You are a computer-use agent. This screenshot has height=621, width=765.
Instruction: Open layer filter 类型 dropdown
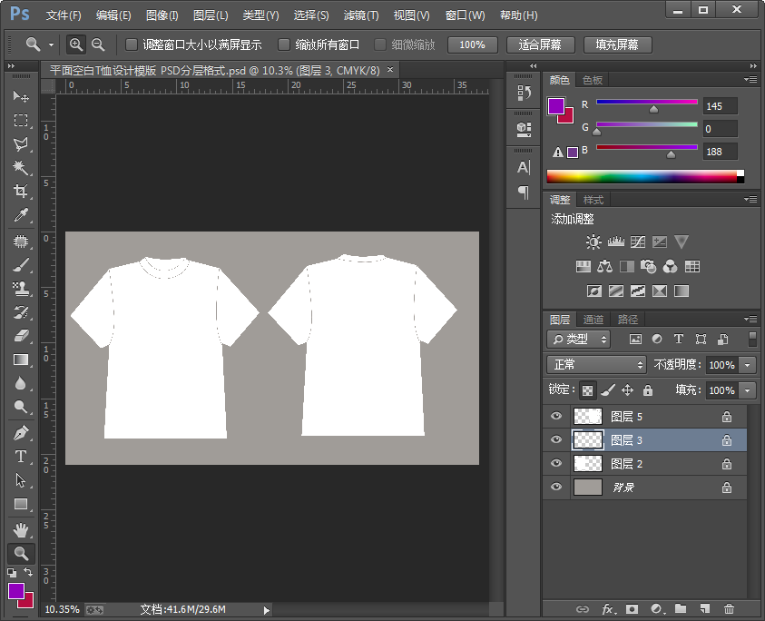pyautogui.click(x=580, y=339)
